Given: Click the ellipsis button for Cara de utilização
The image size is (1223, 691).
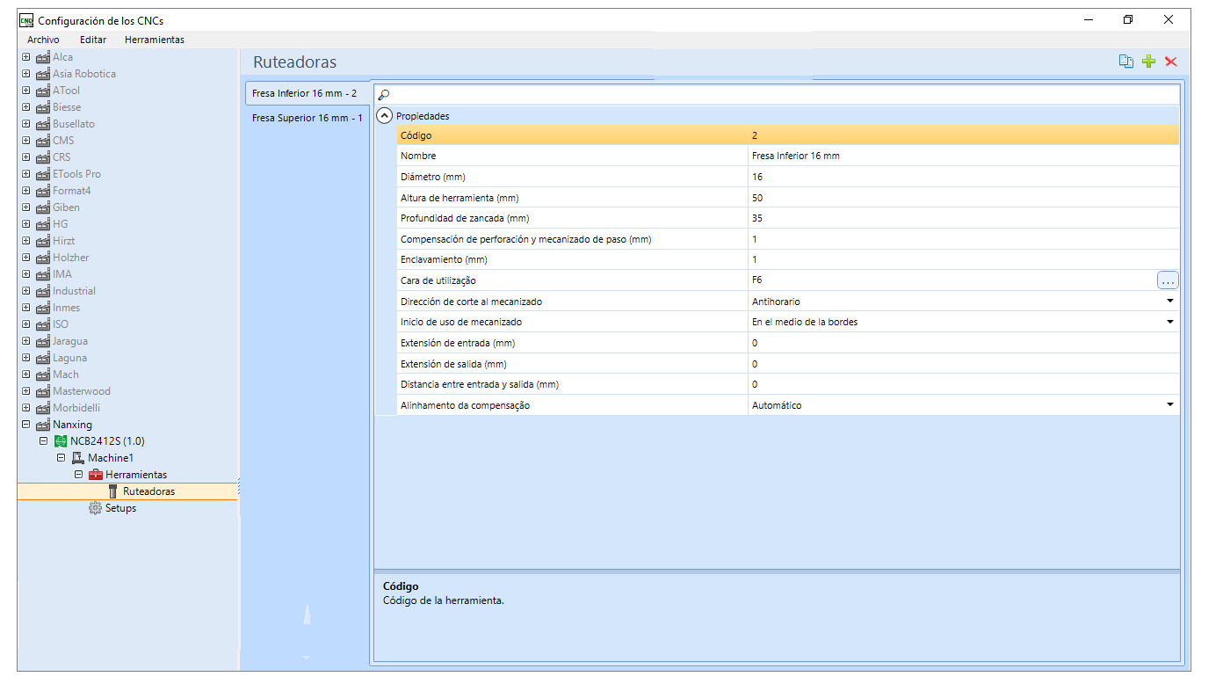Looking at the screenshot, I should tap(1167, 280).
